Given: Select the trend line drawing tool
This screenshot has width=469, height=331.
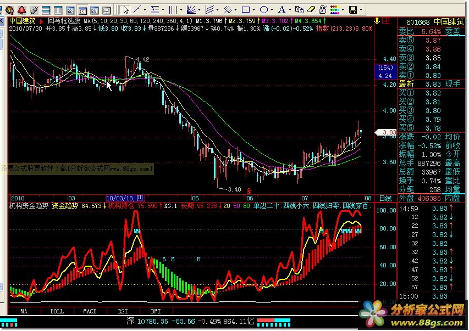Looking at the screenshot, I should 137,9.
